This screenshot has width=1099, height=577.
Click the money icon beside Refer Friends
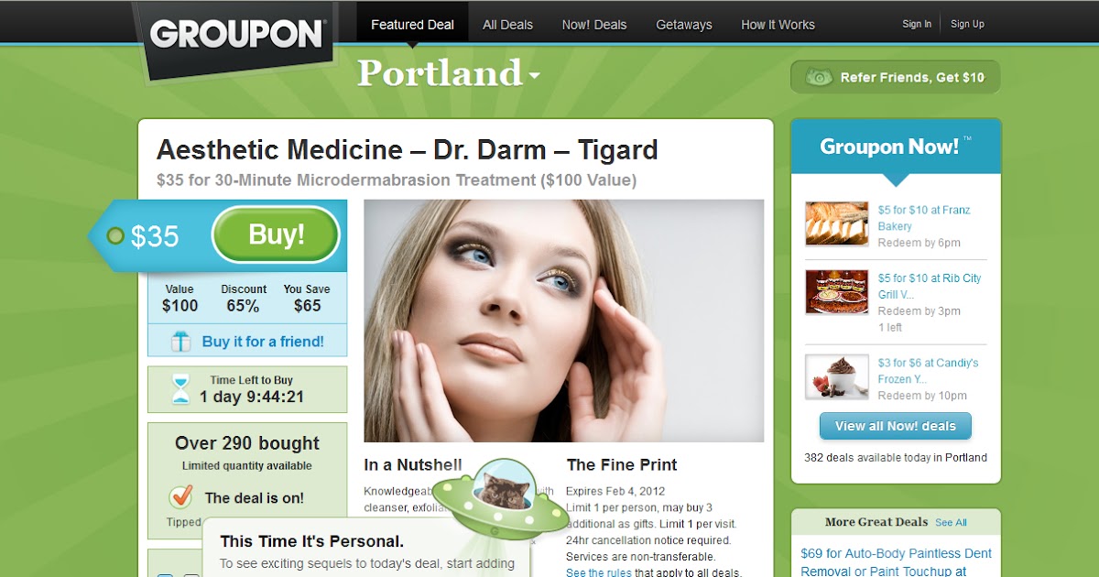click(818, 78)
